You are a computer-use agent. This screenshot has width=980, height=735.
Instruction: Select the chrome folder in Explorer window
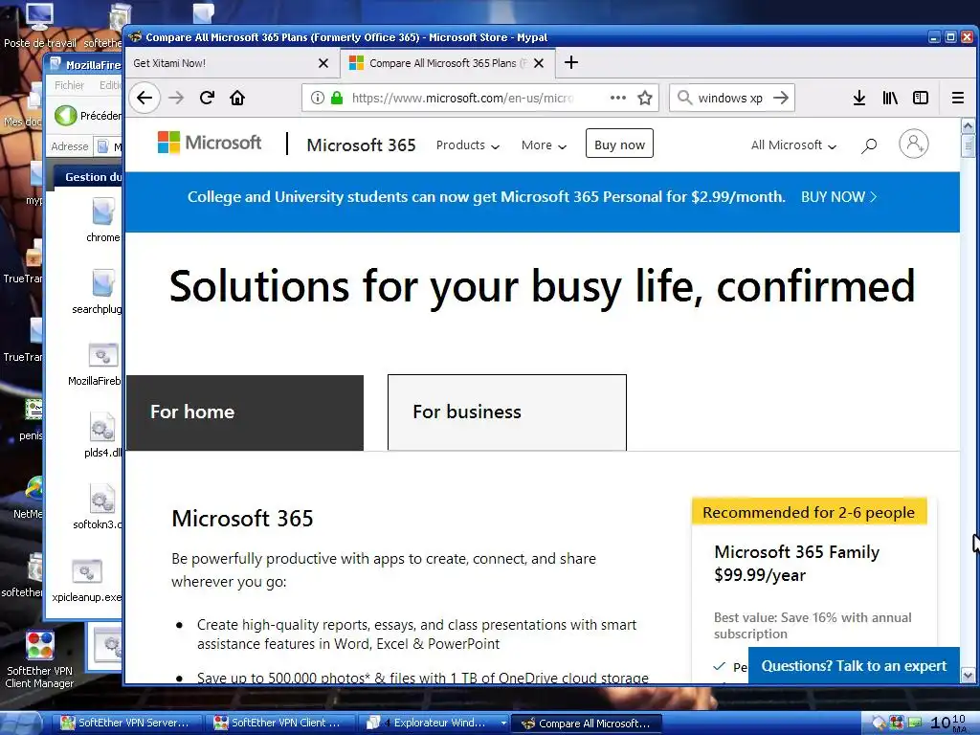click(x=103, y=219)
